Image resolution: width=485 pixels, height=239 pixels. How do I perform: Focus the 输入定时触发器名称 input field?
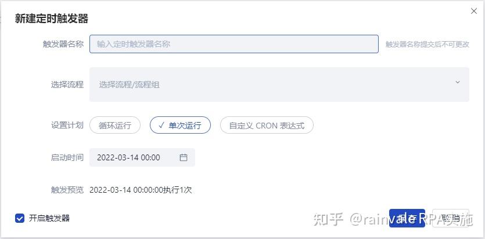click(234, 44)
